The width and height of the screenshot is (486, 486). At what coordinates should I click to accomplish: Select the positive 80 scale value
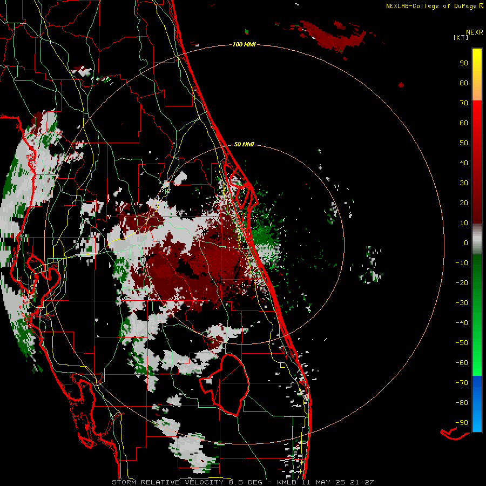click(464, 83)
